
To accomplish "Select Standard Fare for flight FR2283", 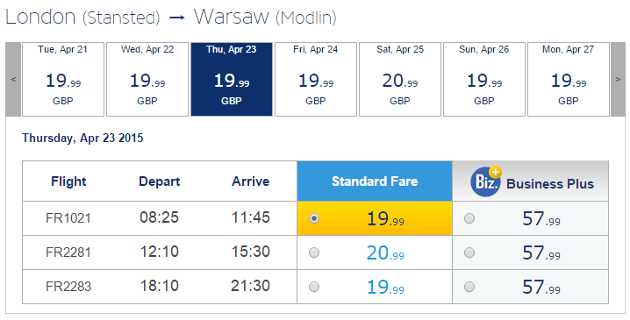I will point(314,287).
